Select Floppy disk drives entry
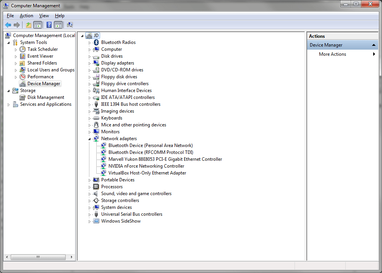 tap(119, 77)
